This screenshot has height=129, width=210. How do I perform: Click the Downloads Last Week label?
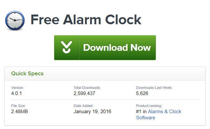pos(154,88)
